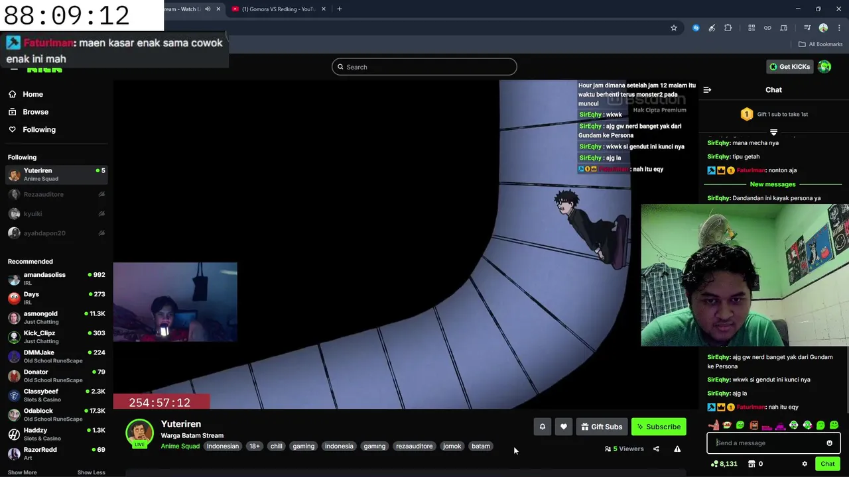Expand the pinned leaderboard chevron in chat
The image size is (849, 477).
click(773, 132)
